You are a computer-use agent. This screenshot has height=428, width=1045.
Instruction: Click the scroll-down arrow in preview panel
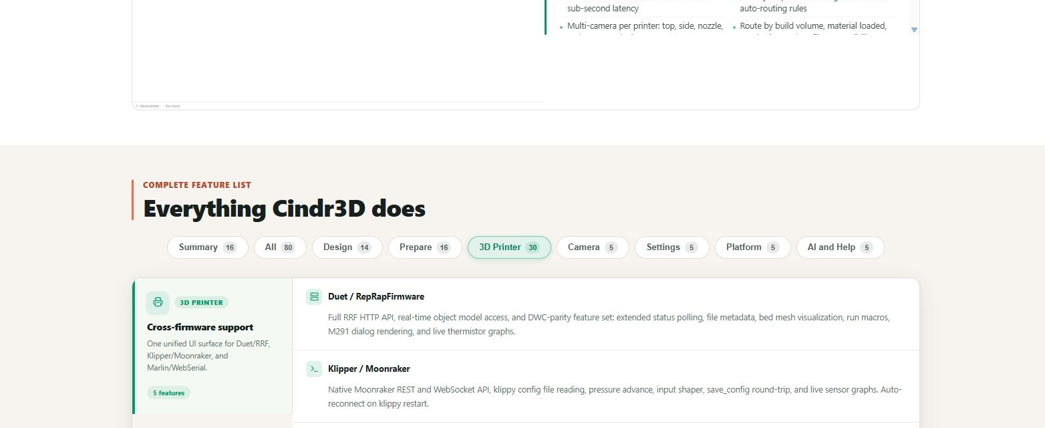click(914, 29)
